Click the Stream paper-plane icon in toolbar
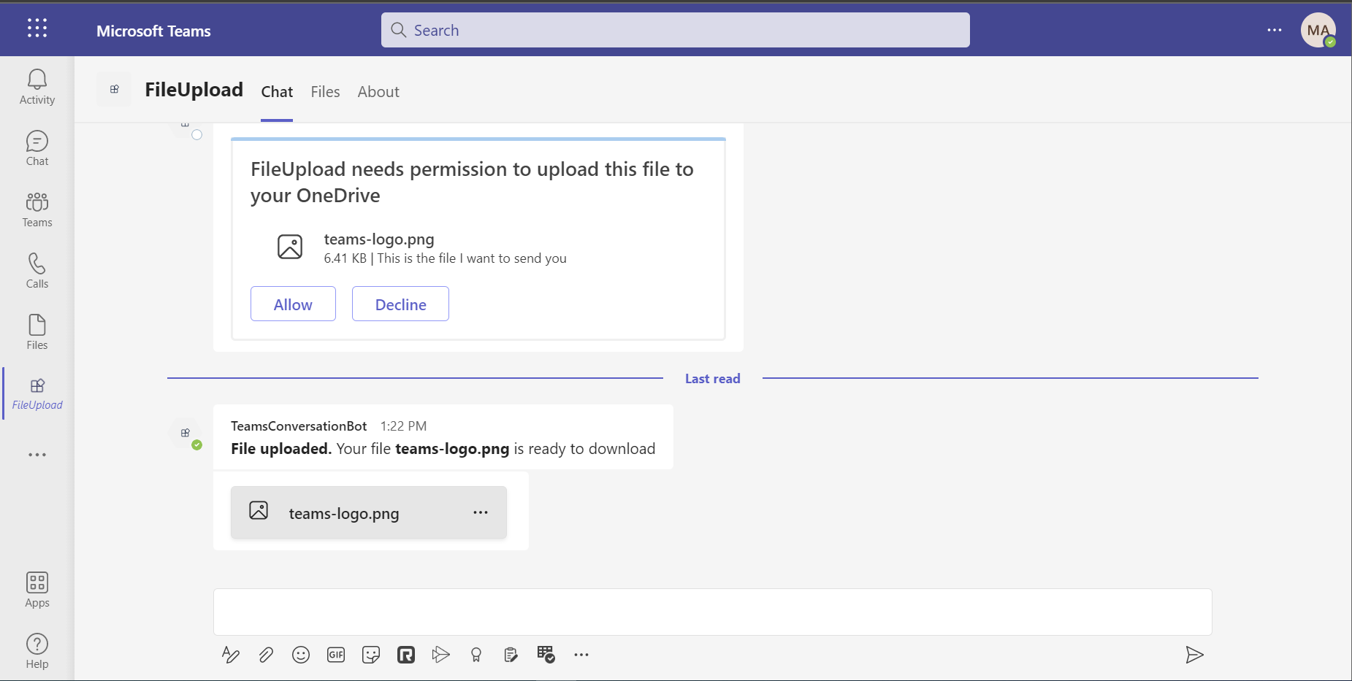The width and height of the screenshot is (1352, 681). tap(440, 655)
